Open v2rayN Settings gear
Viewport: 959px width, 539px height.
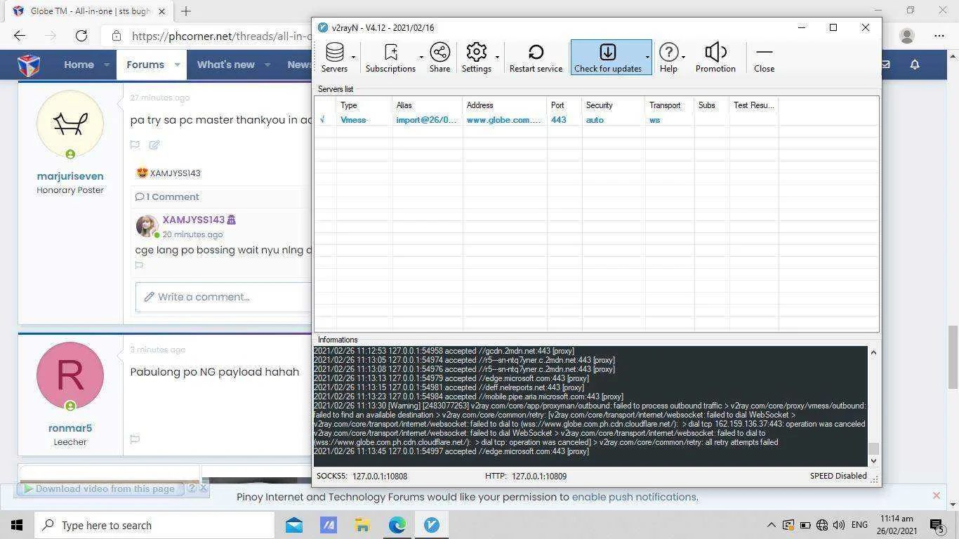(476, 58)
